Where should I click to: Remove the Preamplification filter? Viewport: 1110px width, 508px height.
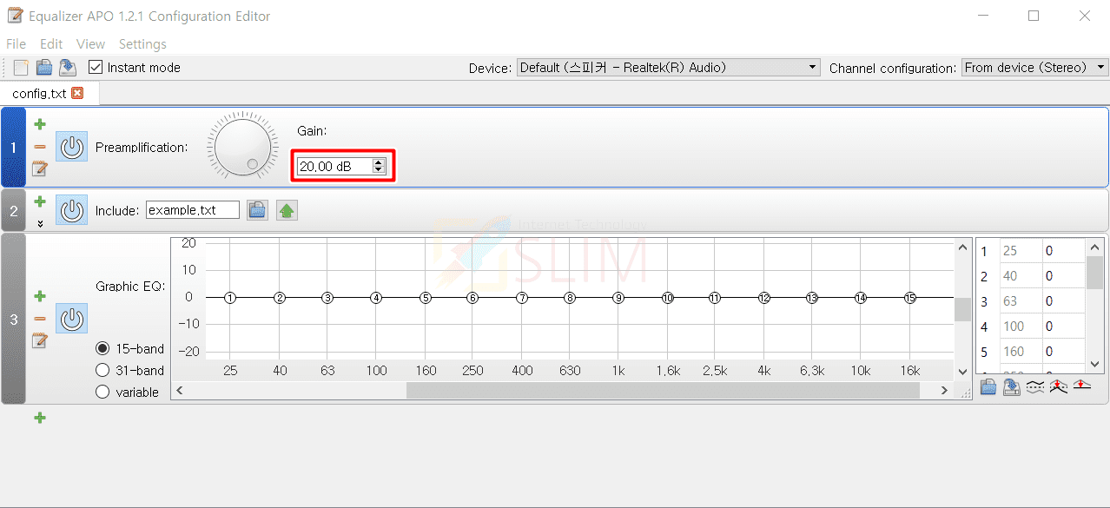(x=40, y=147)
